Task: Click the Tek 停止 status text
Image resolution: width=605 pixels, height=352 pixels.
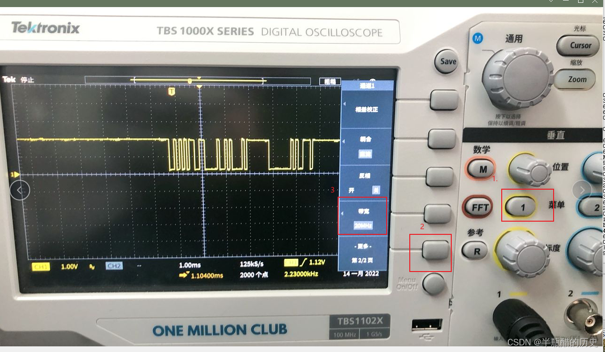Action: coord(18,80)
